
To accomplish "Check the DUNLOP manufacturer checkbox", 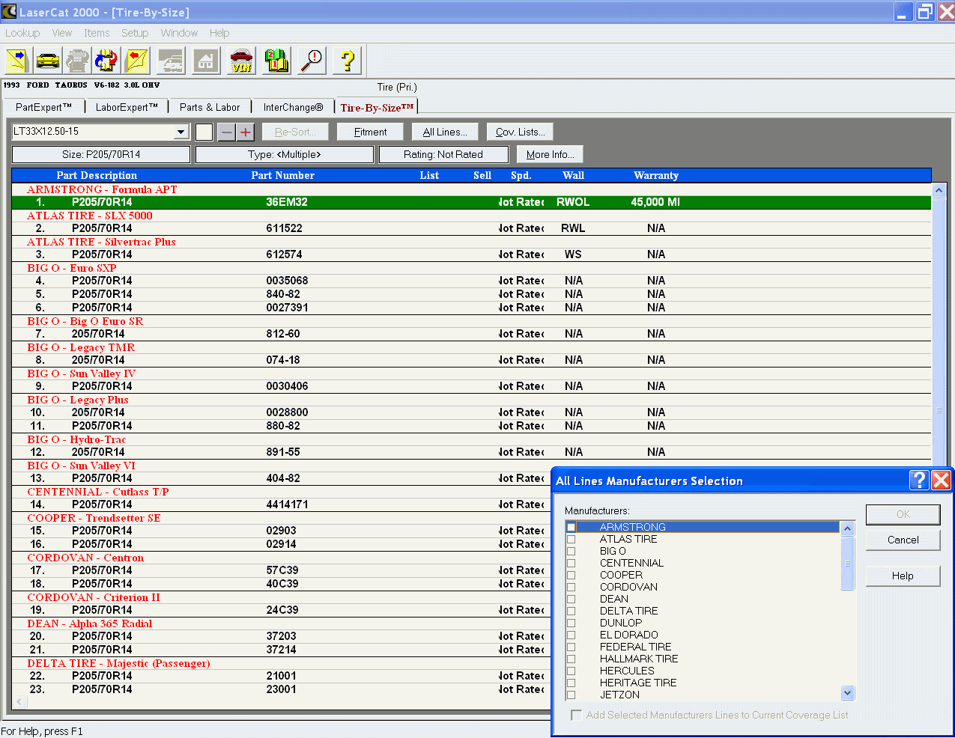I will point(572,623).
